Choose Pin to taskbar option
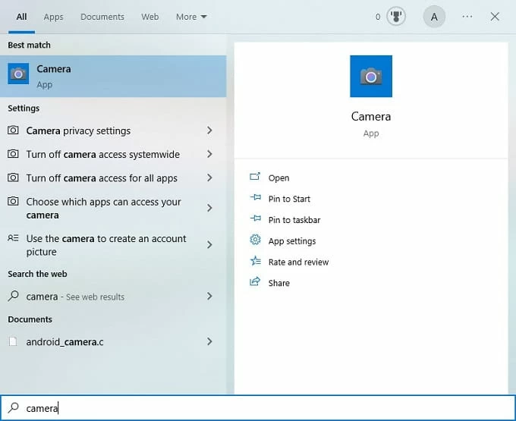Screen dimensions: 516x421 (294, 220)
